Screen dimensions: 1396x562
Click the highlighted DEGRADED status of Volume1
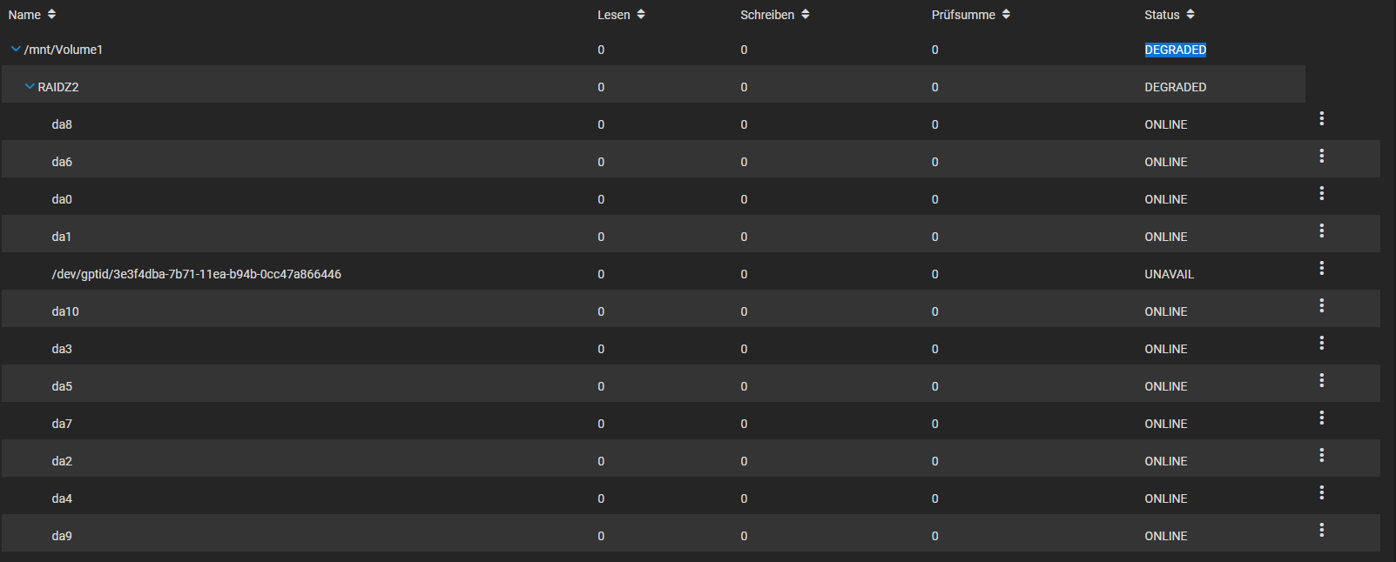[x=1175, y=50]
